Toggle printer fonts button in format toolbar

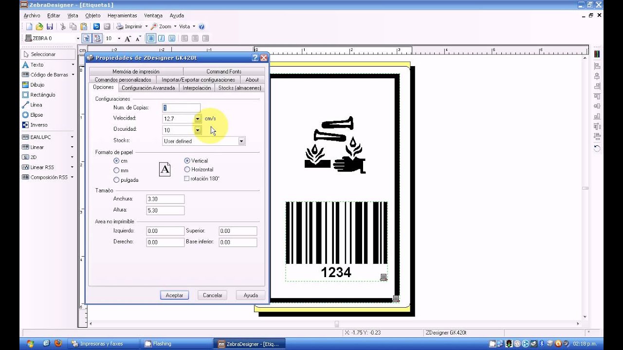[x=86, y=38]
